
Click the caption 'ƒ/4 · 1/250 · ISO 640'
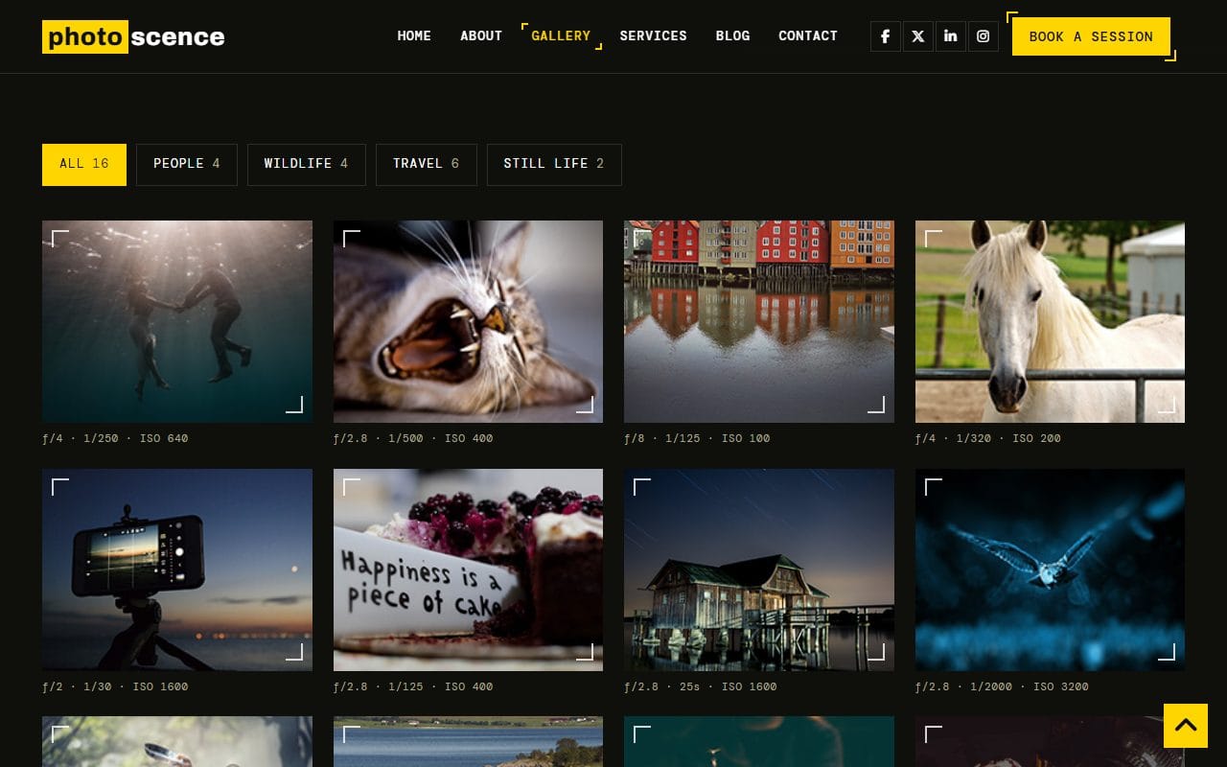tap(115, 438)
